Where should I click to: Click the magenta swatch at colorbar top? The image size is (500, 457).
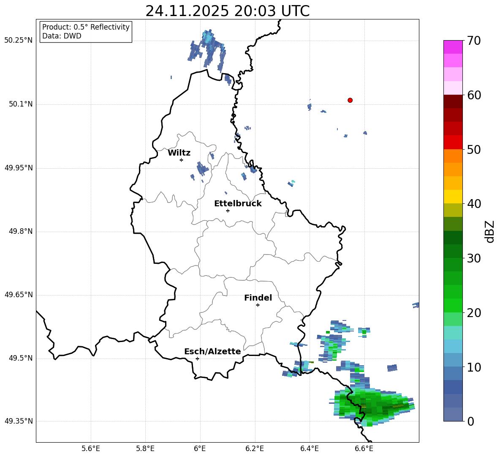click(x=453, y=47)
